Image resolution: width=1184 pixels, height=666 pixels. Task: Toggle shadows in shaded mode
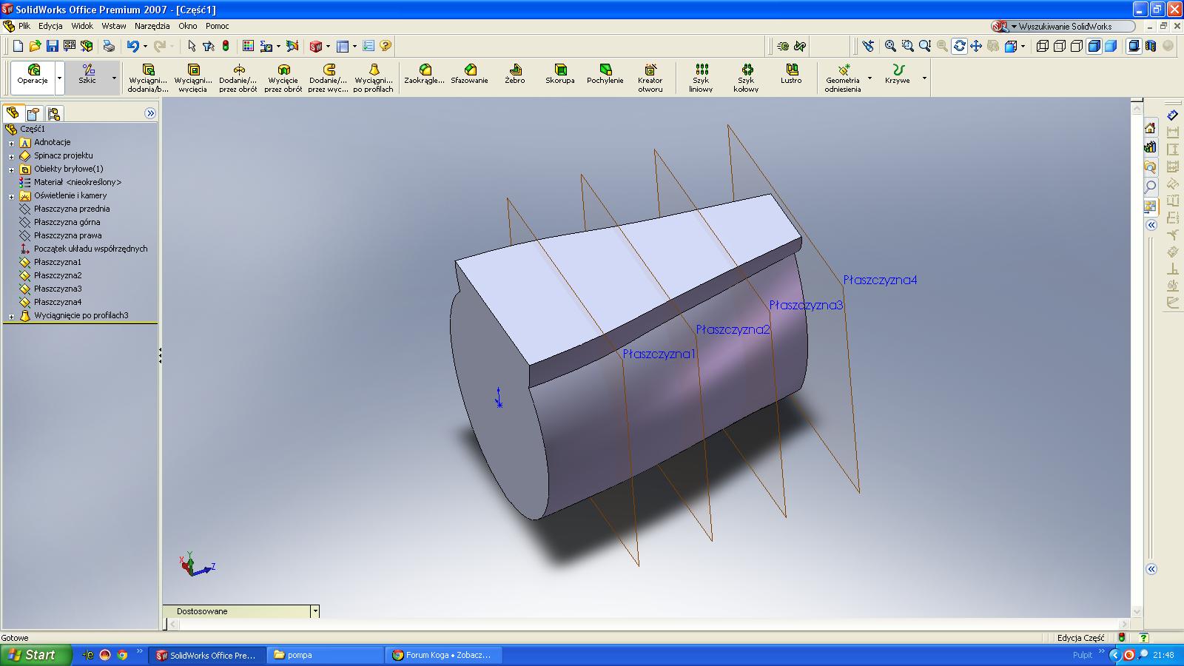click(1133, 46)
